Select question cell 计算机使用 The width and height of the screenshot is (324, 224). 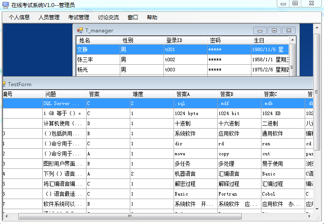pyautogui.click(x=64, y=123)
